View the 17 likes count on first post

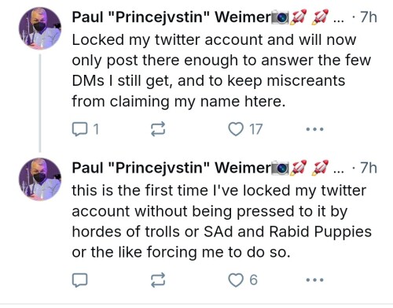pos(255,129)
